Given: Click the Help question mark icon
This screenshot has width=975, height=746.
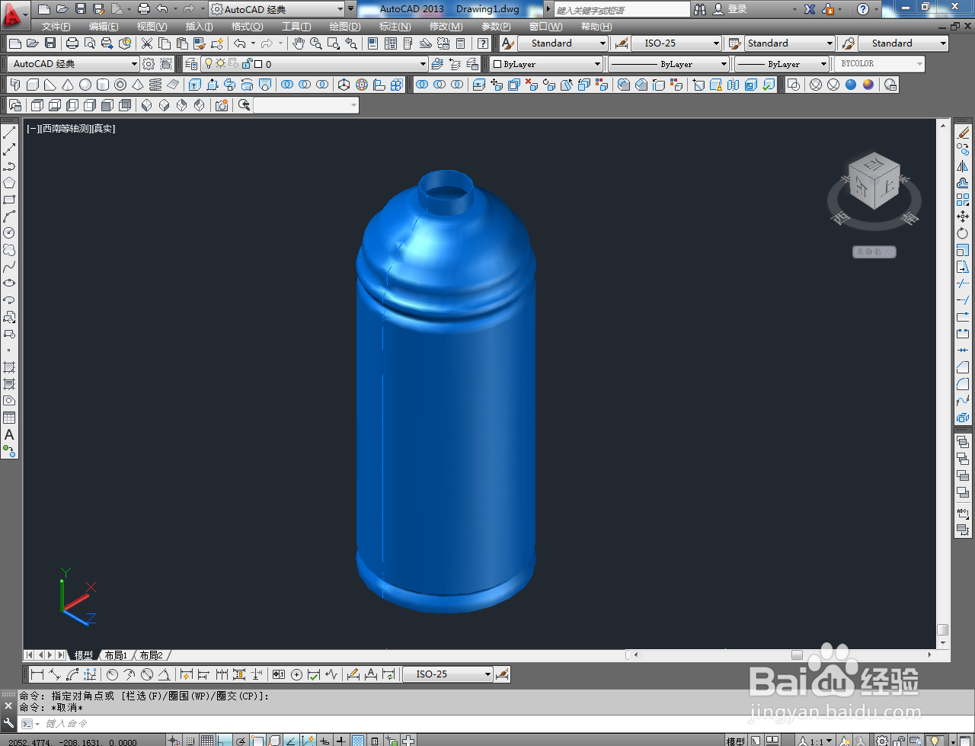Looking at the screenshot, I should (x=862, y=9).
